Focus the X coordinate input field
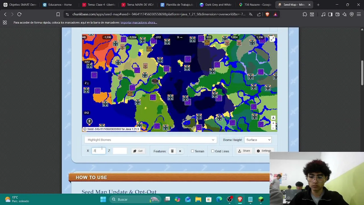Viewport: 364px width, 205px height. (99, 151)
